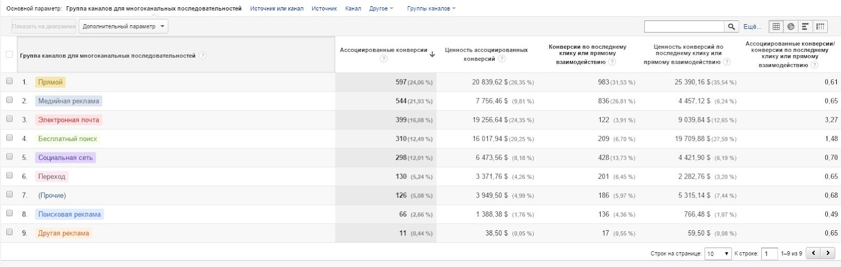Open the Другая реклама channel link

point(64,233)
